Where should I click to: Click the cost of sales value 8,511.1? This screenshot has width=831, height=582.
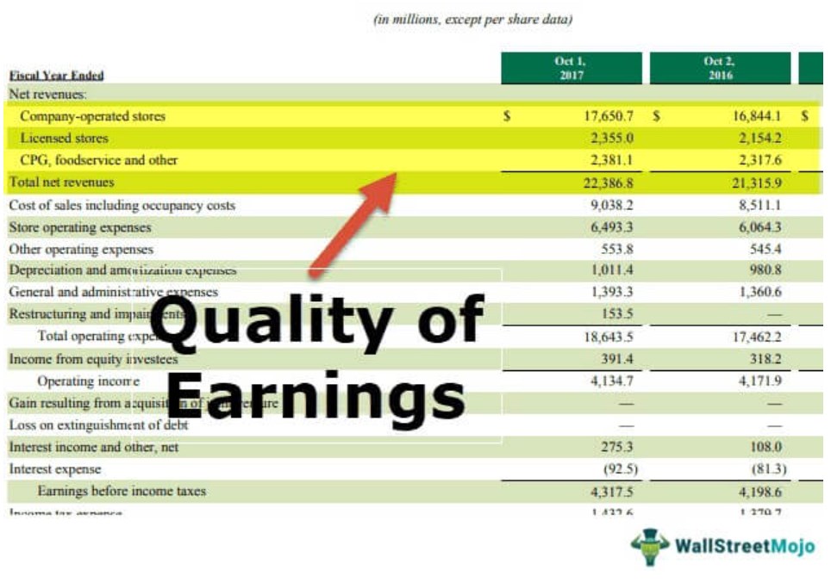[760, 205]
